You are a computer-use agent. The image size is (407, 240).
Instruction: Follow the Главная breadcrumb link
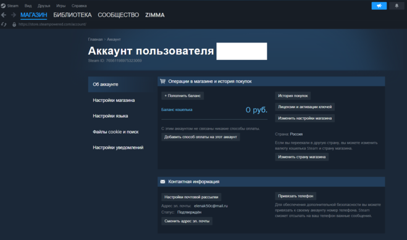pos(95,39)
